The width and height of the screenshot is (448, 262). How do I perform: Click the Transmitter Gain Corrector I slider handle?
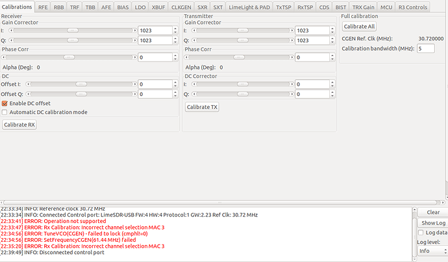243,30
